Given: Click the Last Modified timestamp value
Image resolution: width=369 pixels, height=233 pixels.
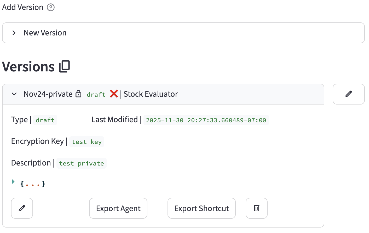Looking at the screenshot, I should coord(206,120).
